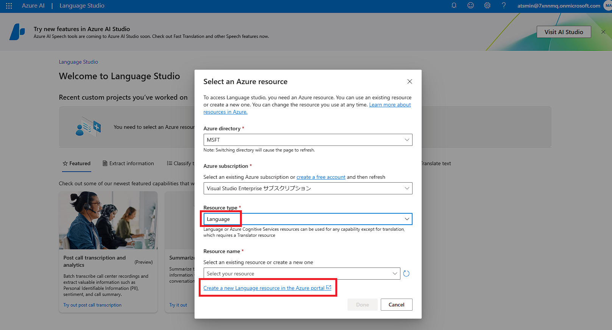Click the Visit AI Studio button
The height and width of the screenshot is (330, 612).
(564, 32)
